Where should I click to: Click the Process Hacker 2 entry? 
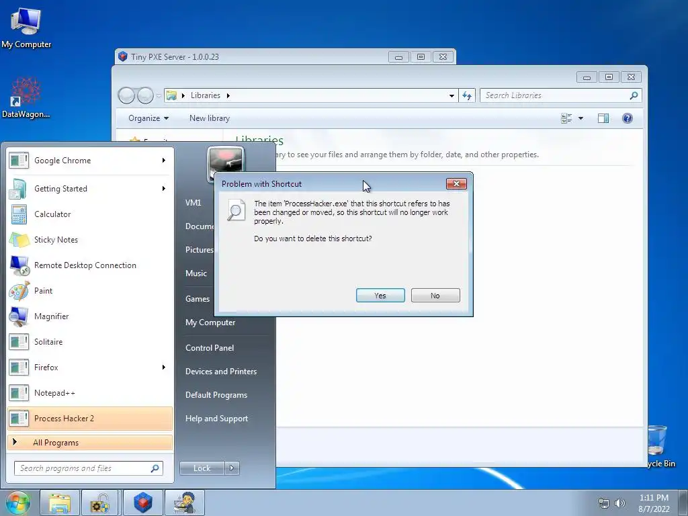pyautogui.click(x=90, y=418)
